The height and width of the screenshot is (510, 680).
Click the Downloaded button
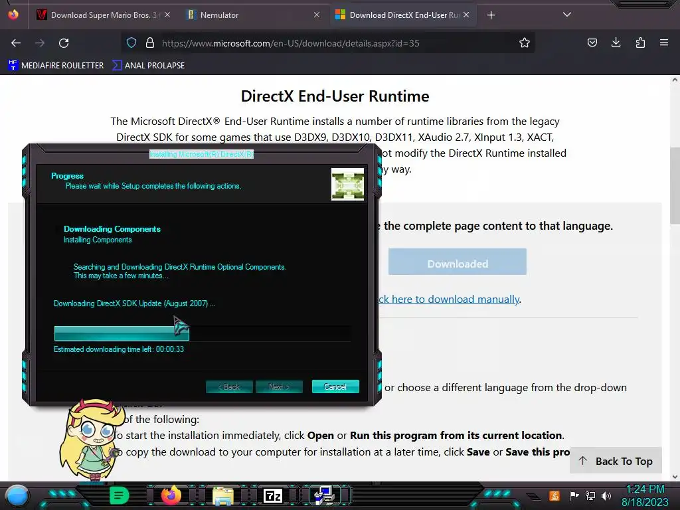(x=457, y=262)
